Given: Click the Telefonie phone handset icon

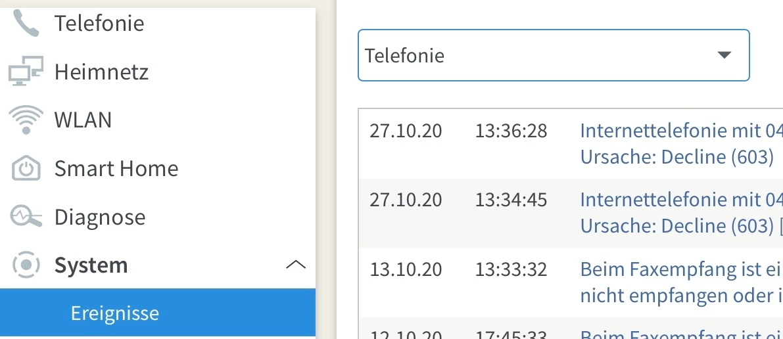Looking at the screenshot, I should [26, 24].
